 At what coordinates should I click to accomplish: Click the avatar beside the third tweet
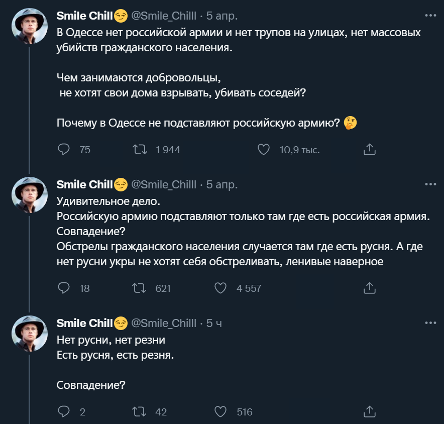tap(30, 333)
